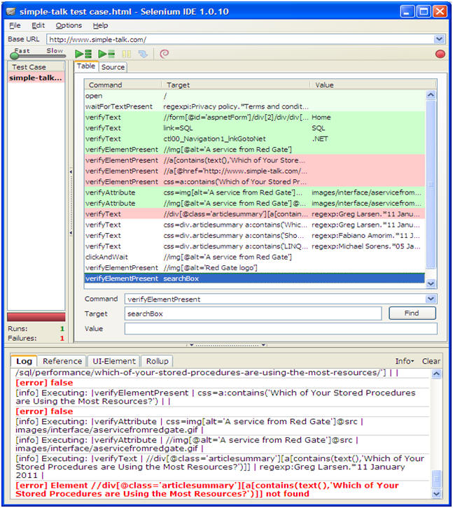453x508 pixels.
Task: Select the waitForTextPresent row
Action: (x=255, y=106)
